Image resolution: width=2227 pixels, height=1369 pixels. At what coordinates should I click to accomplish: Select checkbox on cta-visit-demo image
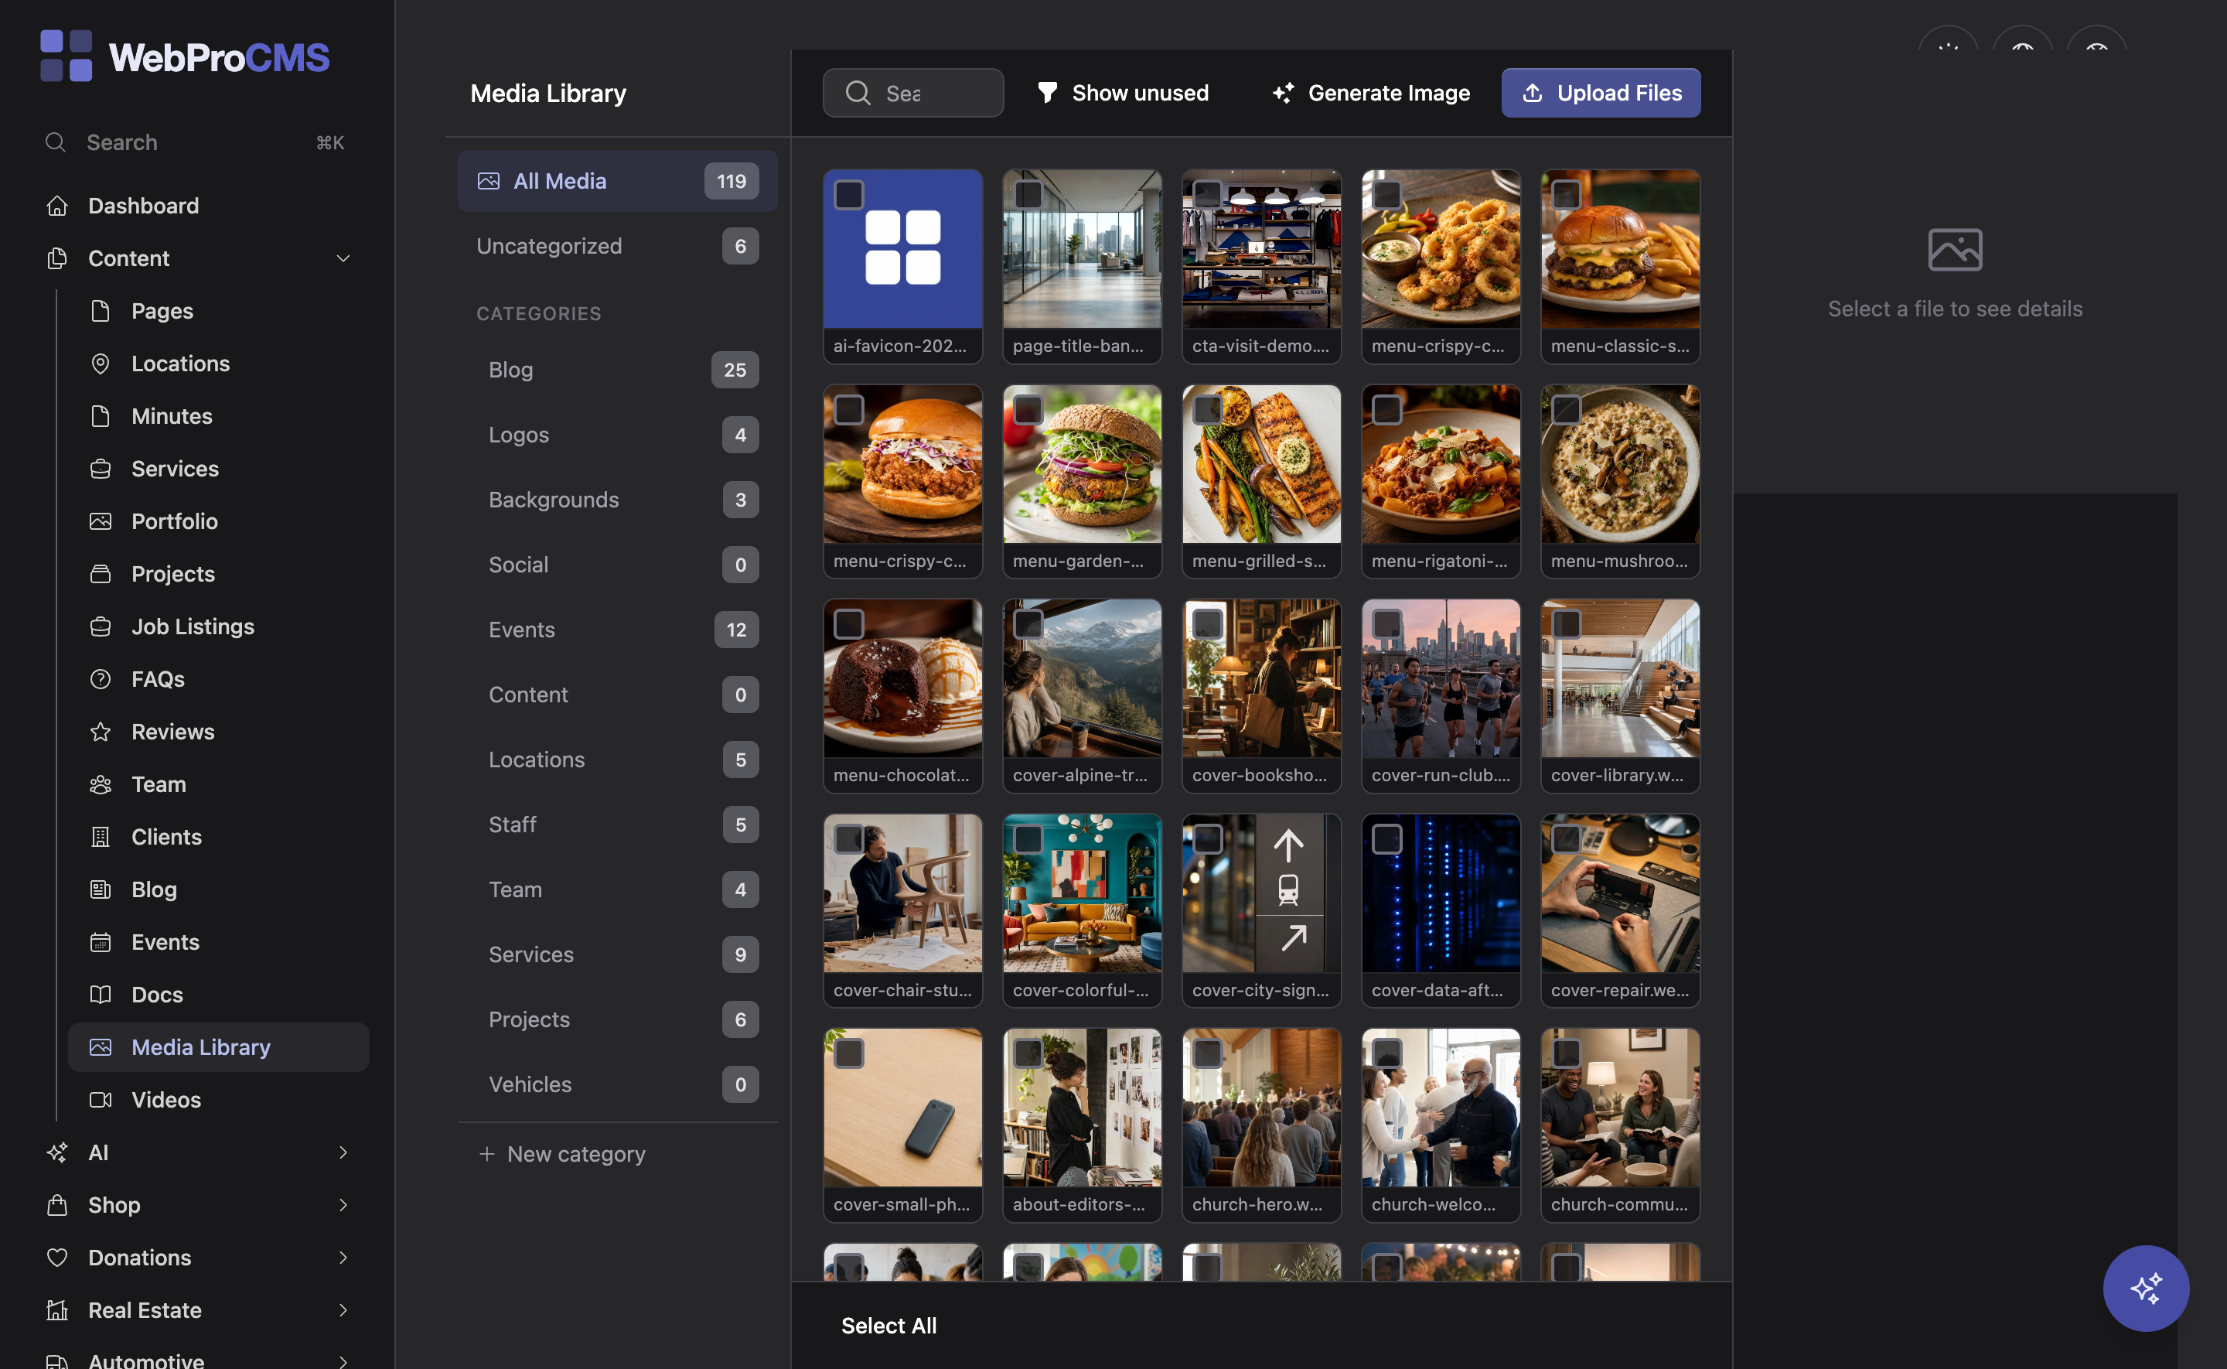pos(1207,195)
